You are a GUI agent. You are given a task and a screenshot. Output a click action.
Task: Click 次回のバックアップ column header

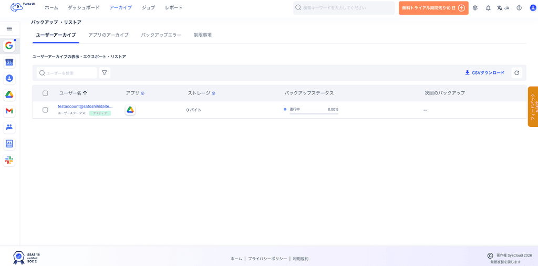444,93
